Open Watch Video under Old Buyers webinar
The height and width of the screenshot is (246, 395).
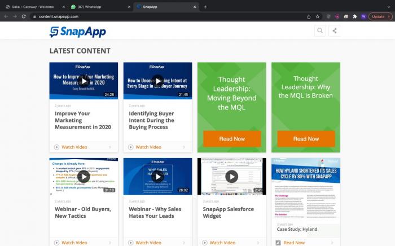coord(74,243)
